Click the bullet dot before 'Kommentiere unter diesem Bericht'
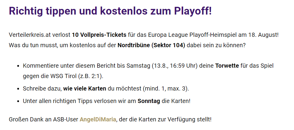The width and height of the screenshot is (294, 130). 18,66
